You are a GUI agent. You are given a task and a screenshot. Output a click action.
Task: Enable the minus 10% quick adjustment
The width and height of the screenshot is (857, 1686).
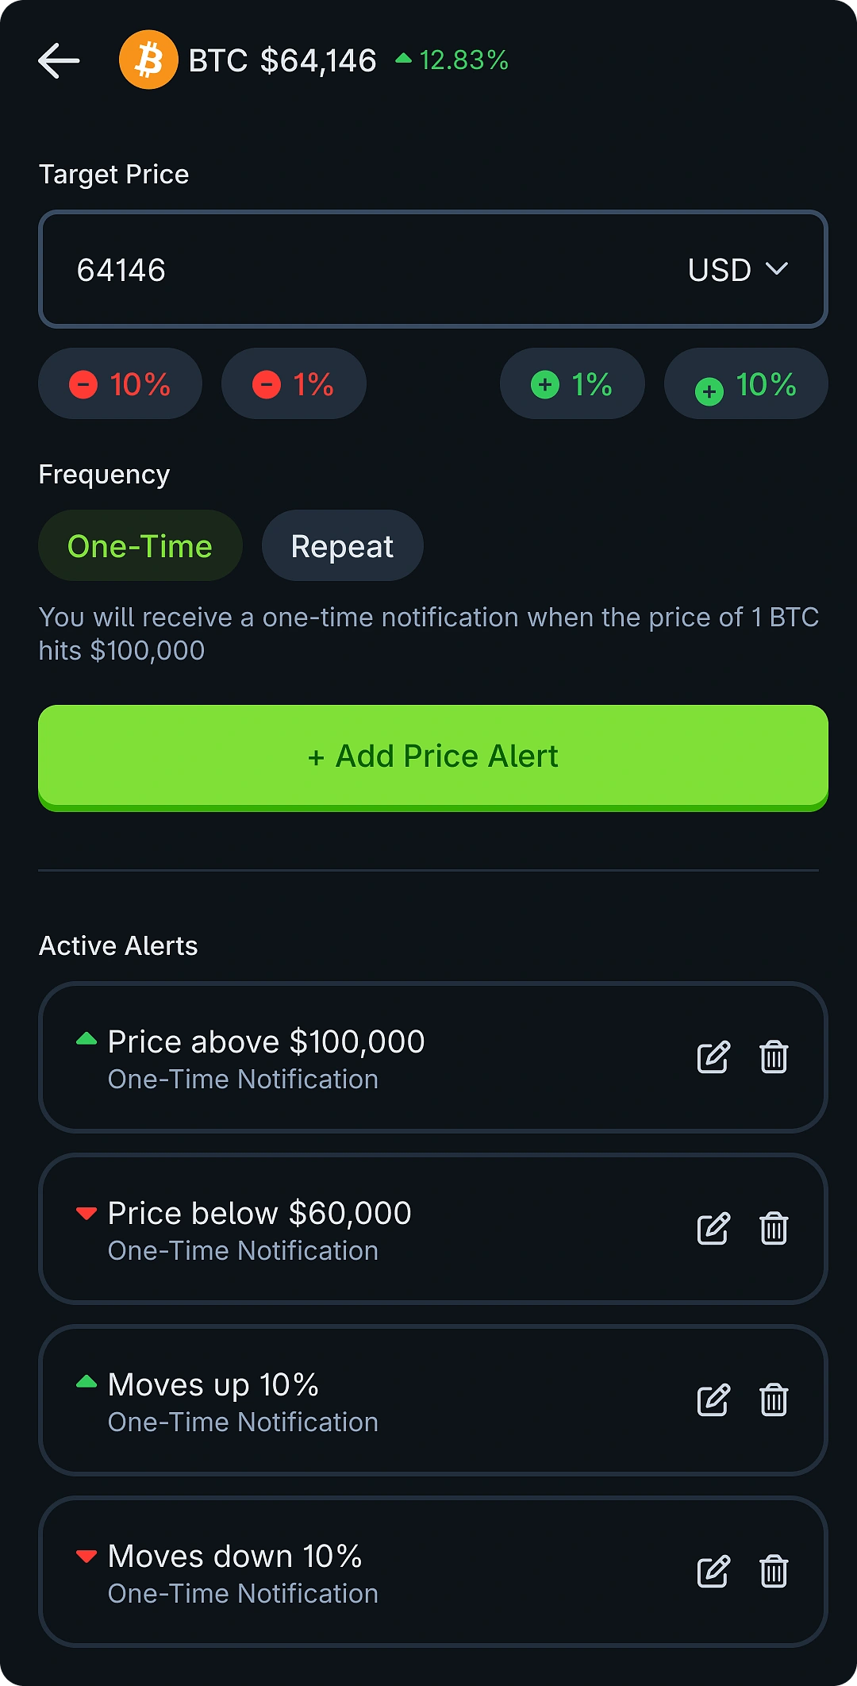click(120, 383)
